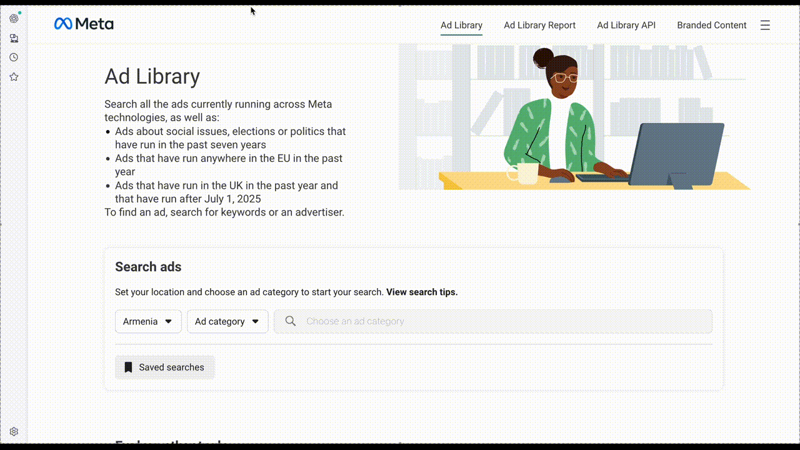
Task: Open the devices icon in left sidebar
Action: pyautogui.click(x=14, y=38)
